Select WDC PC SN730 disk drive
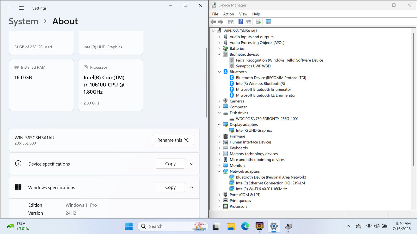 267,119
